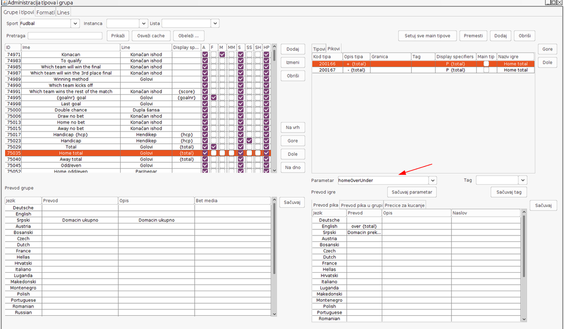This screenshot has height=329, width=564.
Task: Click the Prikaži button
Action: (x=118, y=36)
